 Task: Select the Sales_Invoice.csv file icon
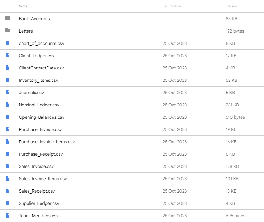(x=7, y=166)
